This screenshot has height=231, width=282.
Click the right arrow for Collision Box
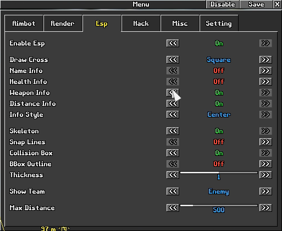point(266,153)
